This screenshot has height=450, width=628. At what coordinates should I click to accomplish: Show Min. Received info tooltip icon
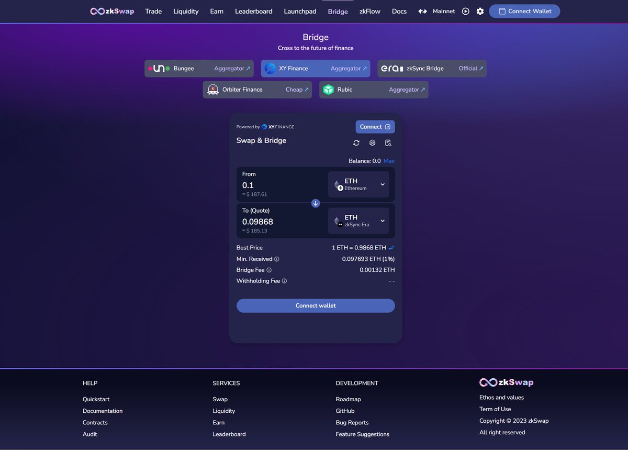pyautogui.click(x=277, y=259)
